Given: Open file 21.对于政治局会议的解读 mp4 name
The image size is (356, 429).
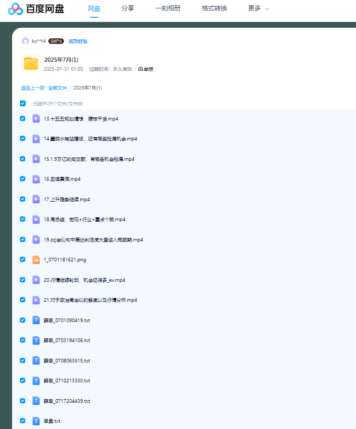Looking at the screenshot, I should (x=90, y=300).
